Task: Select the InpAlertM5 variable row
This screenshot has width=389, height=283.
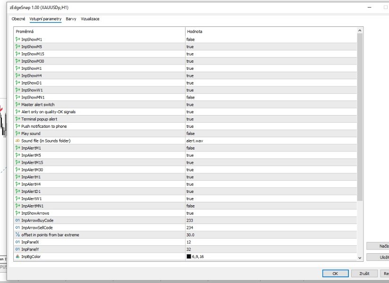Action: tap(186, 155)
